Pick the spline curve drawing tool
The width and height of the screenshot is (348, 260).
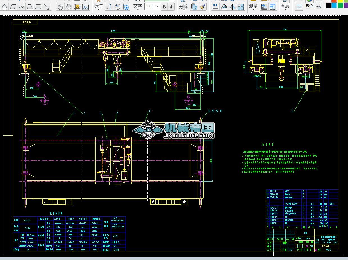point(21,7)
